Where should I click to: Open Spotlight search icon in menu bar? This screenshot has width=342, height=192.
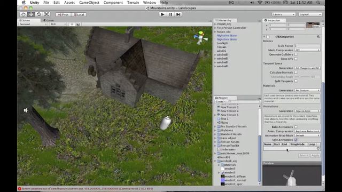click(x=318, y=3)
